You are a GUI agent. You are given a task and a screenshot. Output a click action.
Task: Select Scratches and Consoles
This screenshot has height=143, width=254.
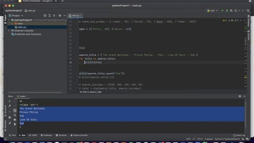coord(27,34)
